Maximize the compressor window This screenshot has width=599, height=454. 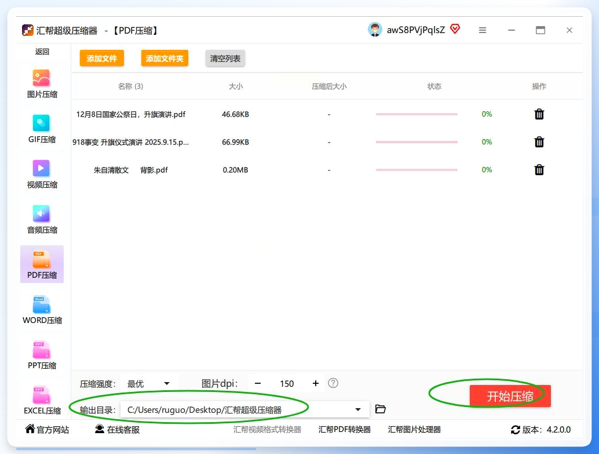[x=540, y=30]
